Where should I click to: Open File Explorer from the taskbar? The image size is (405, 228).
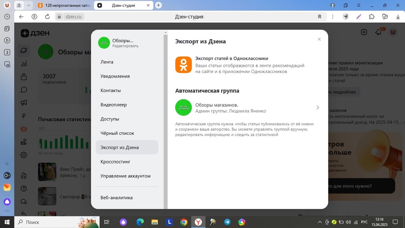[x=155, y=222]
